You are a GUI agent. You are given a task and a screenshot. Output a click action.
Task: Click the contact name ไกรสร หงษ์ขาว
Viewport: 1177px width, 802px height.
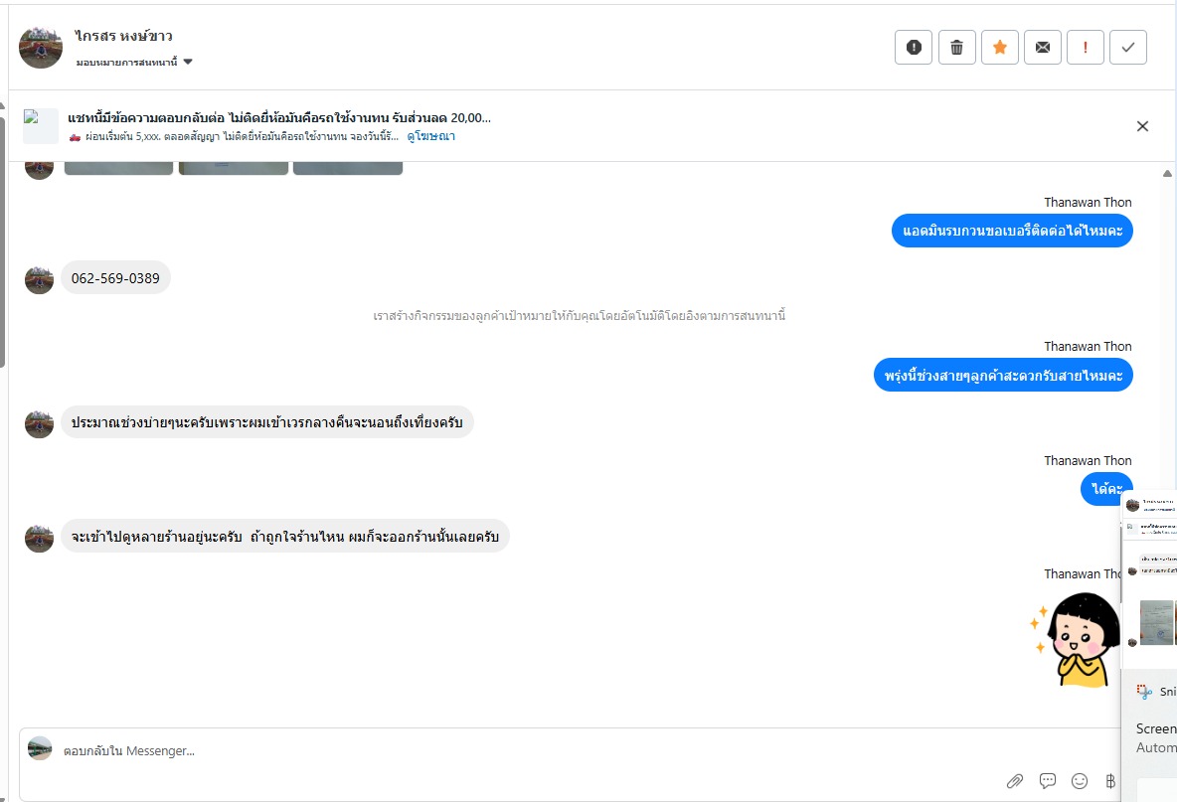pyautogui.click(x=123, y=36)
